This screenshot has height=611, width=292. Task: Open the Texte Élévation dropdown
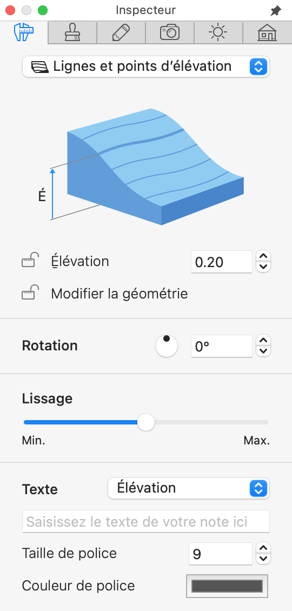pos(188,488)
